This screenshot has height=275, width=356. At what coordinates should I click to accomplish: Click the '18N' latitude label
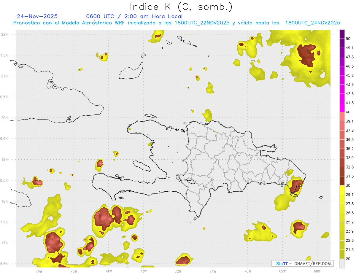[x=4, y=201]
